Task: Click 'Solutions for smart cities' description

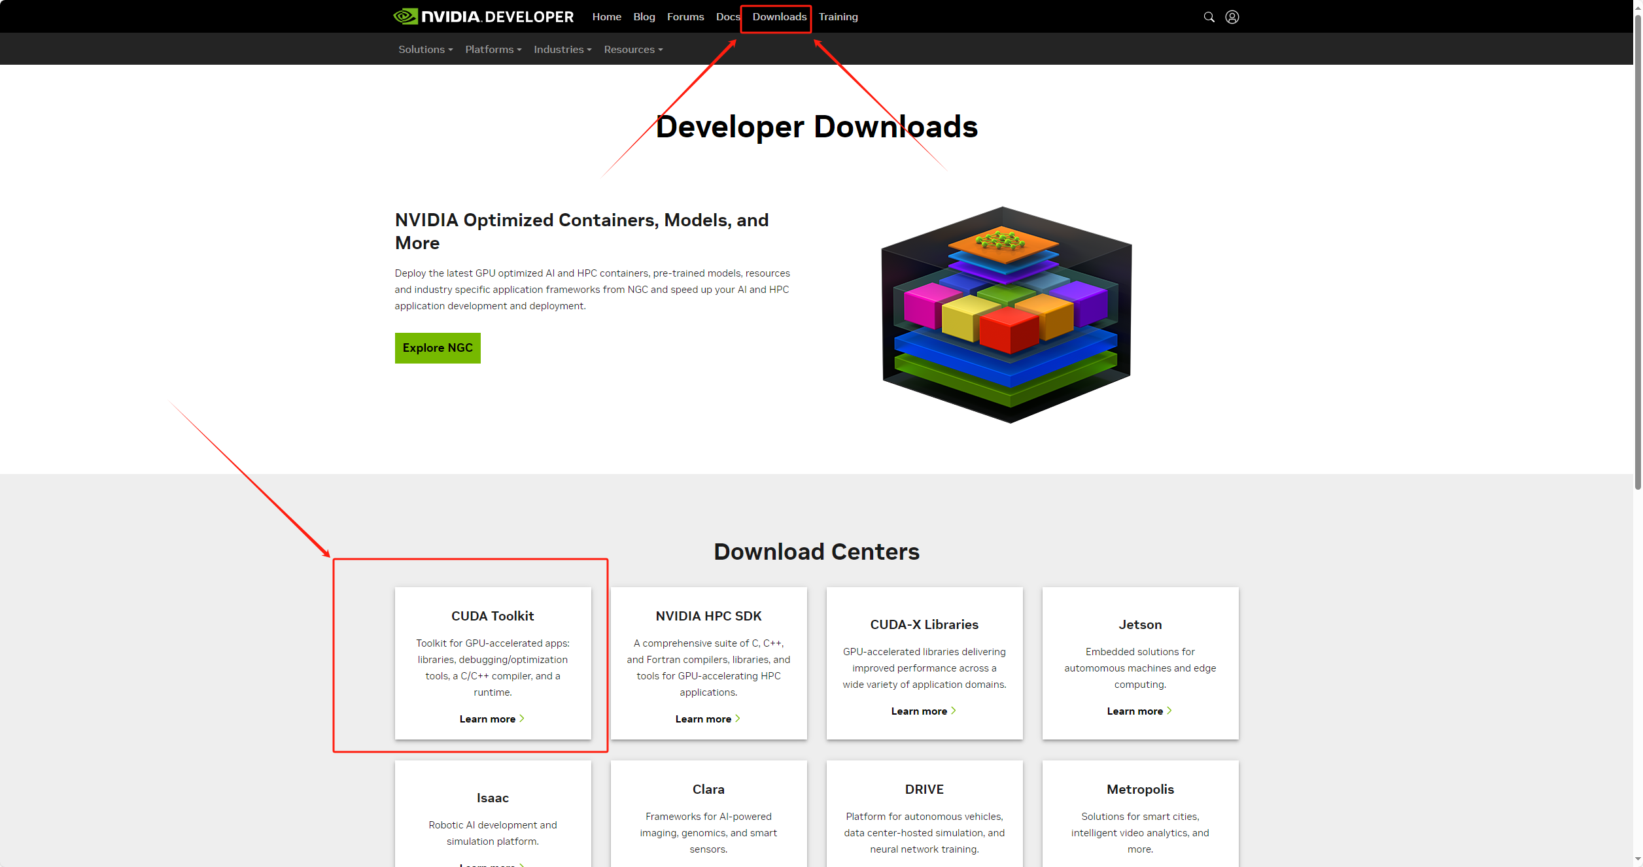Action: pos(1140,833)
